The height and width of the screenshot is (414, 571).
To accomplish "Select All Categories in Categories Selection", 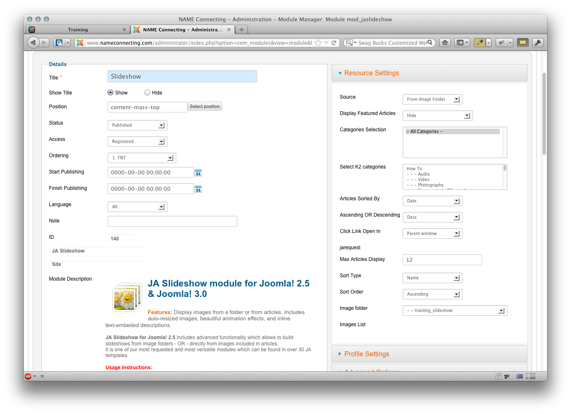I will (453, 131).
